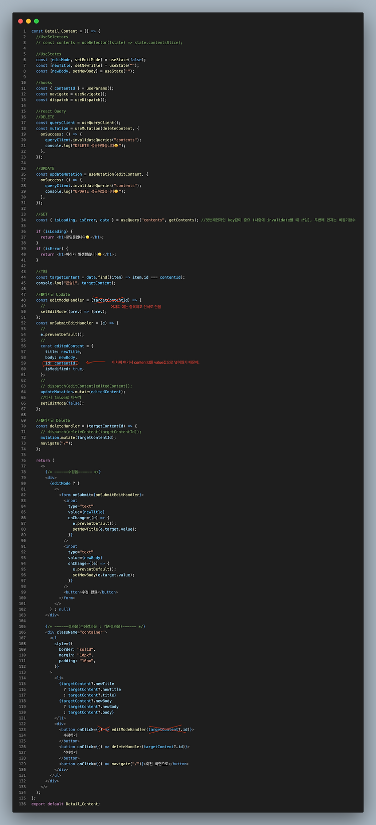
Task: Click 'const Detail_Content = () => {' on line 1
Action: point(66,31)
